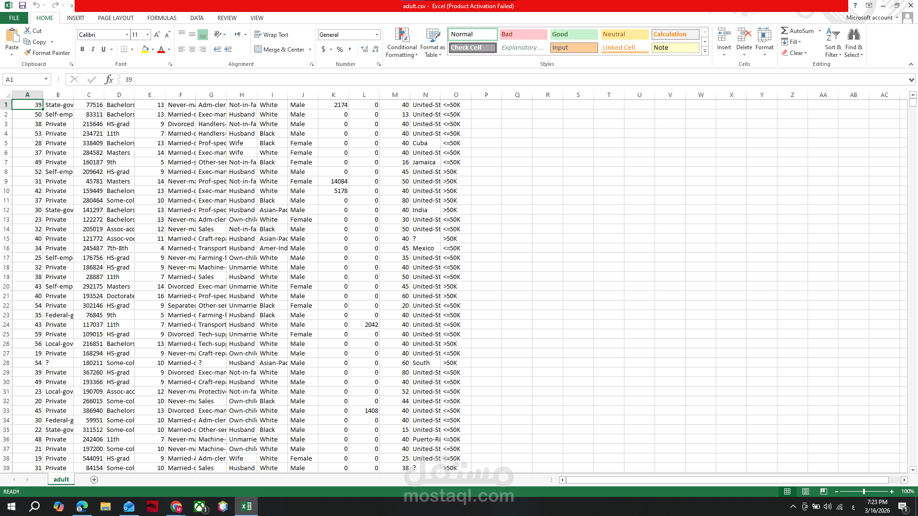Expand the font name dropdown
Image resolution: width=918 pixels, height=516 pixels.
127,34
